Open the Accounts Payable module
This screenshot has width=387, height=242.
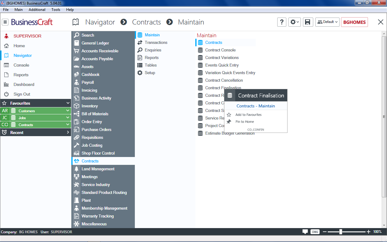click(103, 59)
